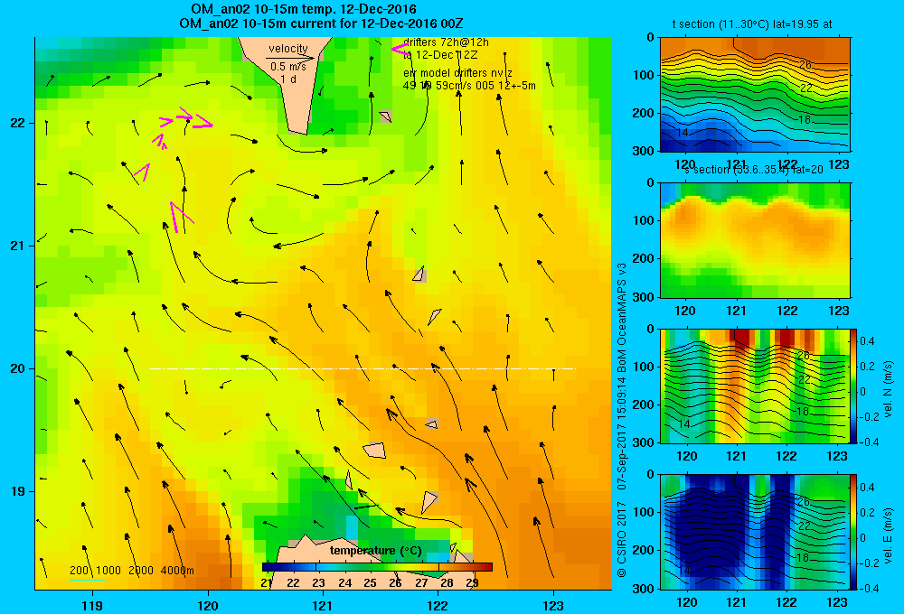Click the '26' isotherm label in t section

click(805, 64)
